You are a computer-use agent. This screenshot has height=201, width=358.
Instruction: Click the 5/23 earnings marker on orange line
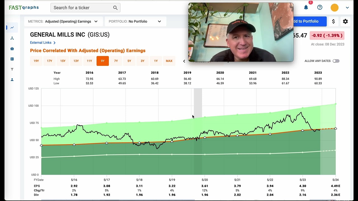tap(303, 130)
